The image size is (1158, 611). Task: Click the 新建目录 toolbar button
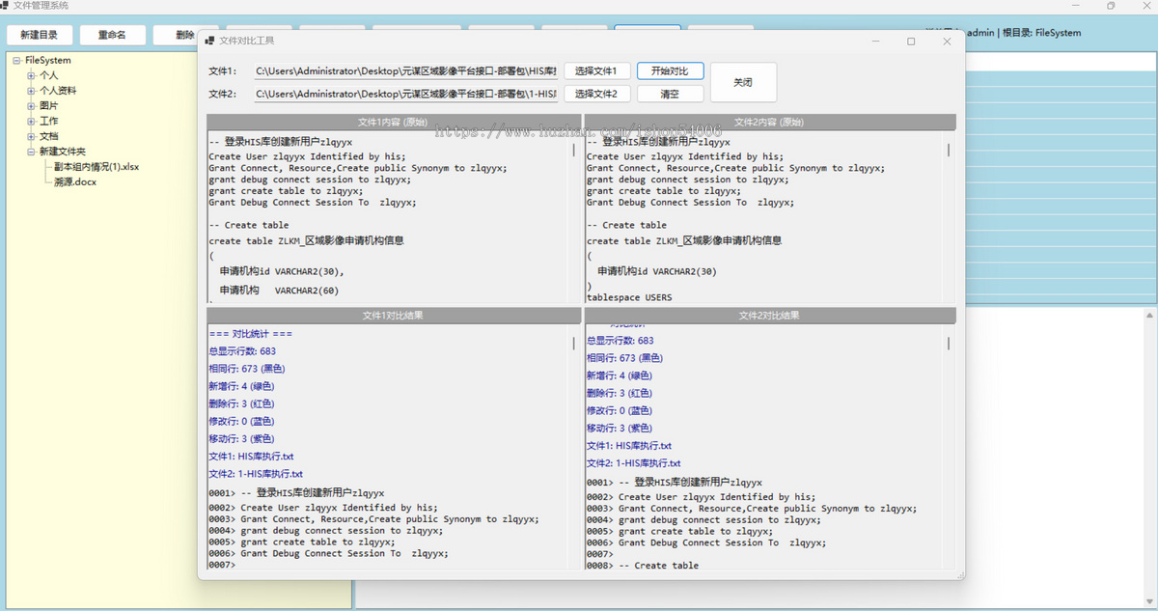[x=40, y=35]
